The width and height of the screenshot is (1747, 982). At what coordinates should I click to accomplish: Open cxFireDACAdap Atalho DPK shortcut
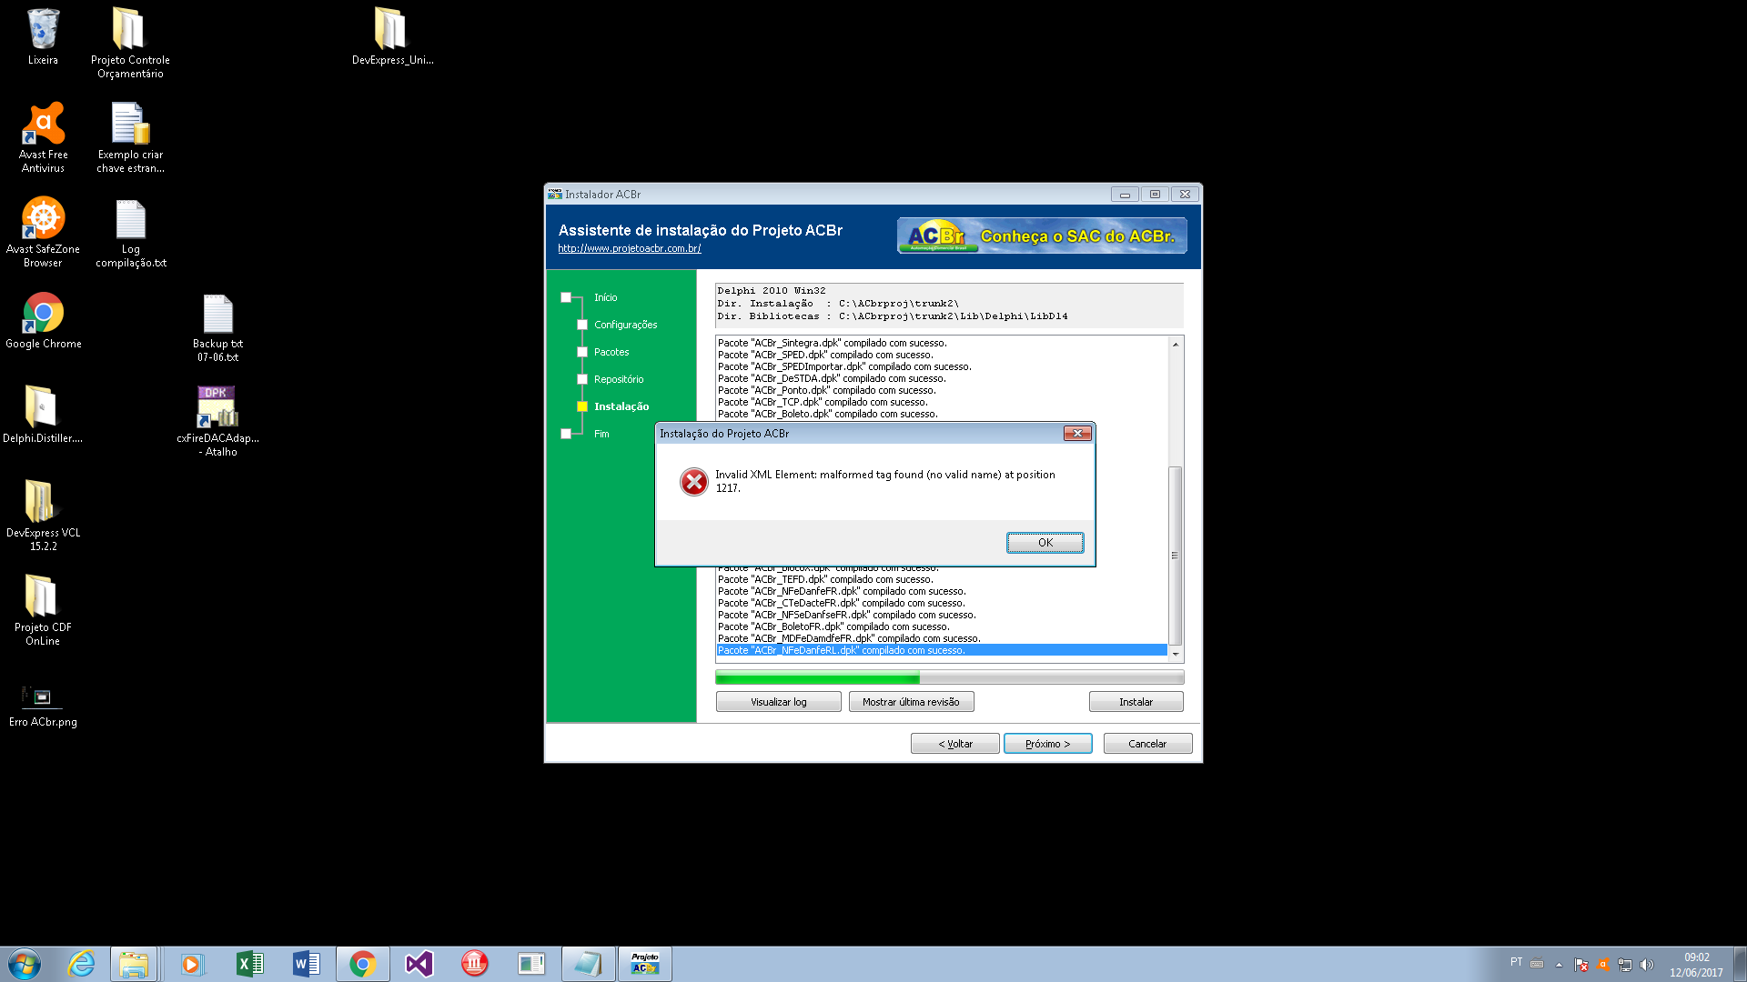(217, 421)
